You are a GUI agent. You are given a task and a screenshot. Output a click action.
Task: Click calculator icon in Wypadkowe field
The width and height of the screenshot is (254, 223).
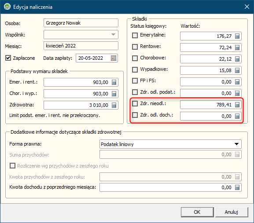pyautogui.click(x=237, y=70)
